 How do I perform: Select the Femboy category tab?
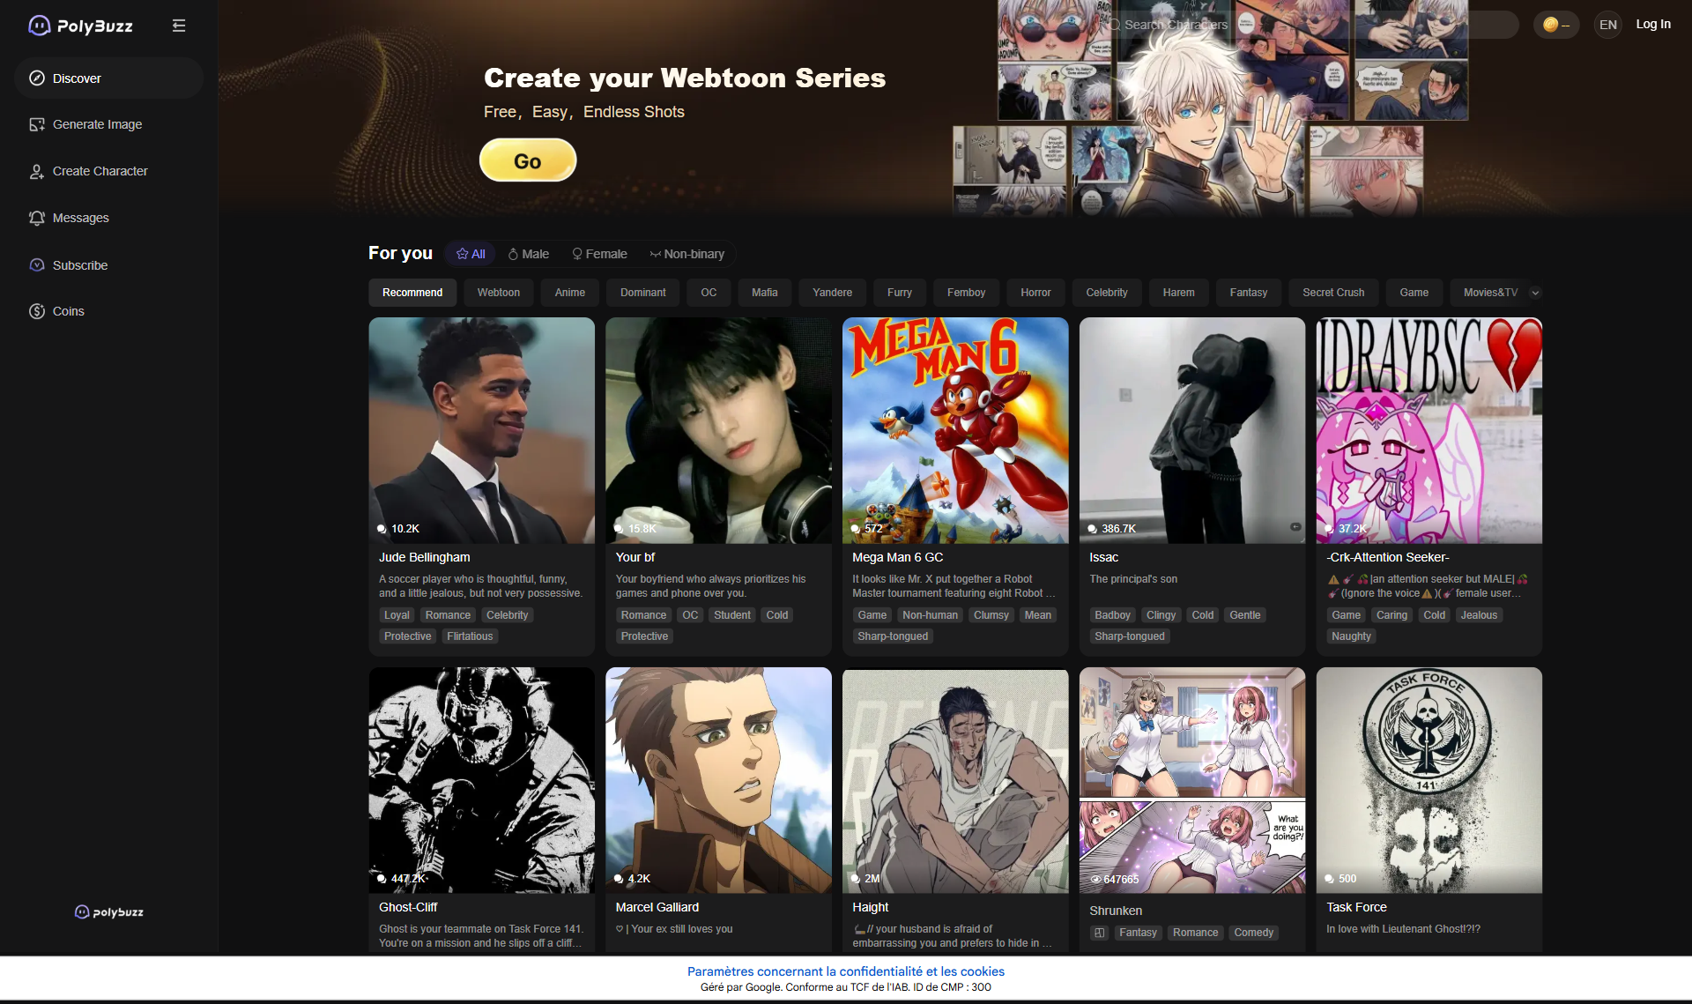tap(967, 293)
